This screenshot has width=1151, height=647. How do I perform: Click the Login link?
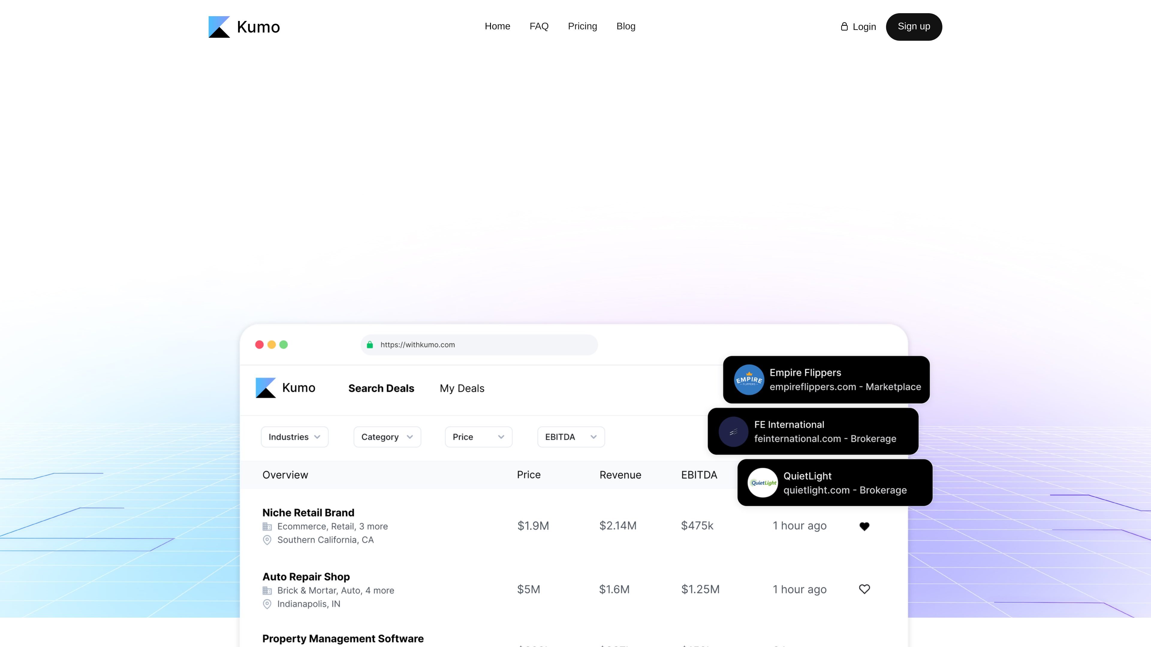[x=864, y=27]
